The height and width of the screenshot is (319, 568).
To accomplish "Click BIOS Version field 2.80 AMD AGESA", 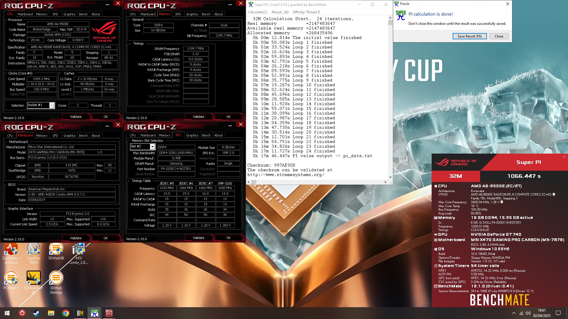I will 72,195.
